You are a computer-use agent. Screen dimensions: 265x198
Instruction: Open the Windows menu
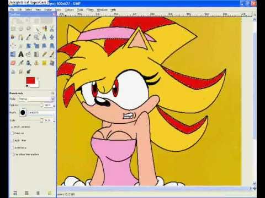coord(102,9)
